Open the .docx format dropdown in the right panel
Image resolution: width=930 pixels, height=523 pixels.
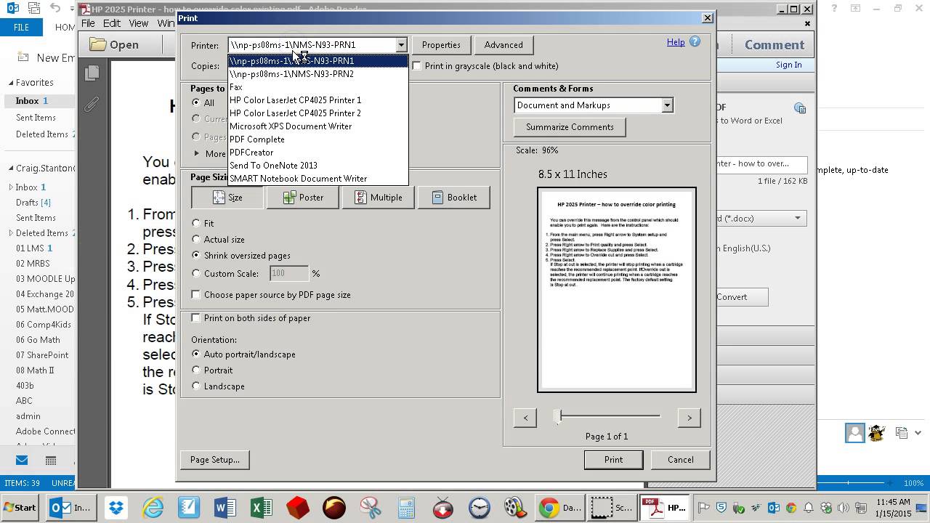(x=797, y=218)
